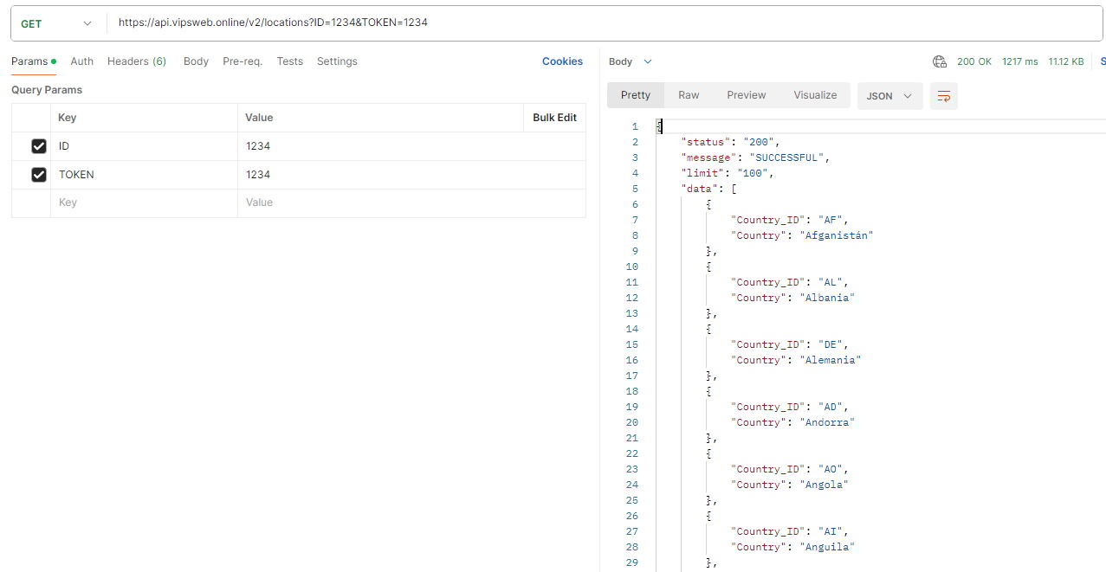
Task: Click the Cookies link
Action: click(562, 61)
